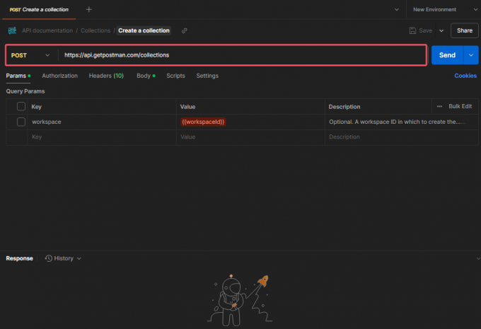Viewport: 481px width, 329px height.
Task: Switch to the Params tab
Action: [x=18, y=76]
